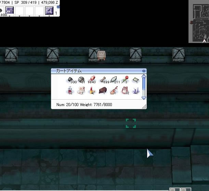209x191 pixels.
Task: Select the pink meat item with 1843 count
Action: 92,79
